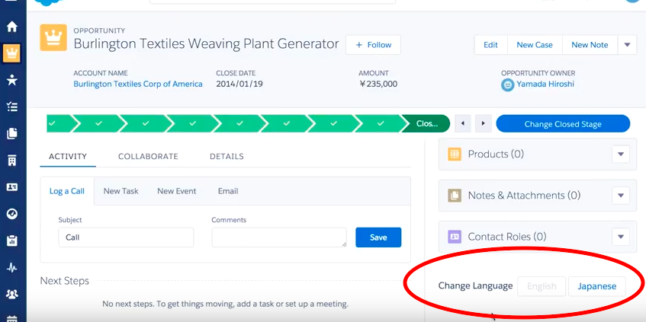The image size is (646, 322).
Task: Open Files icon in sidebar
Action: [12, 133]
